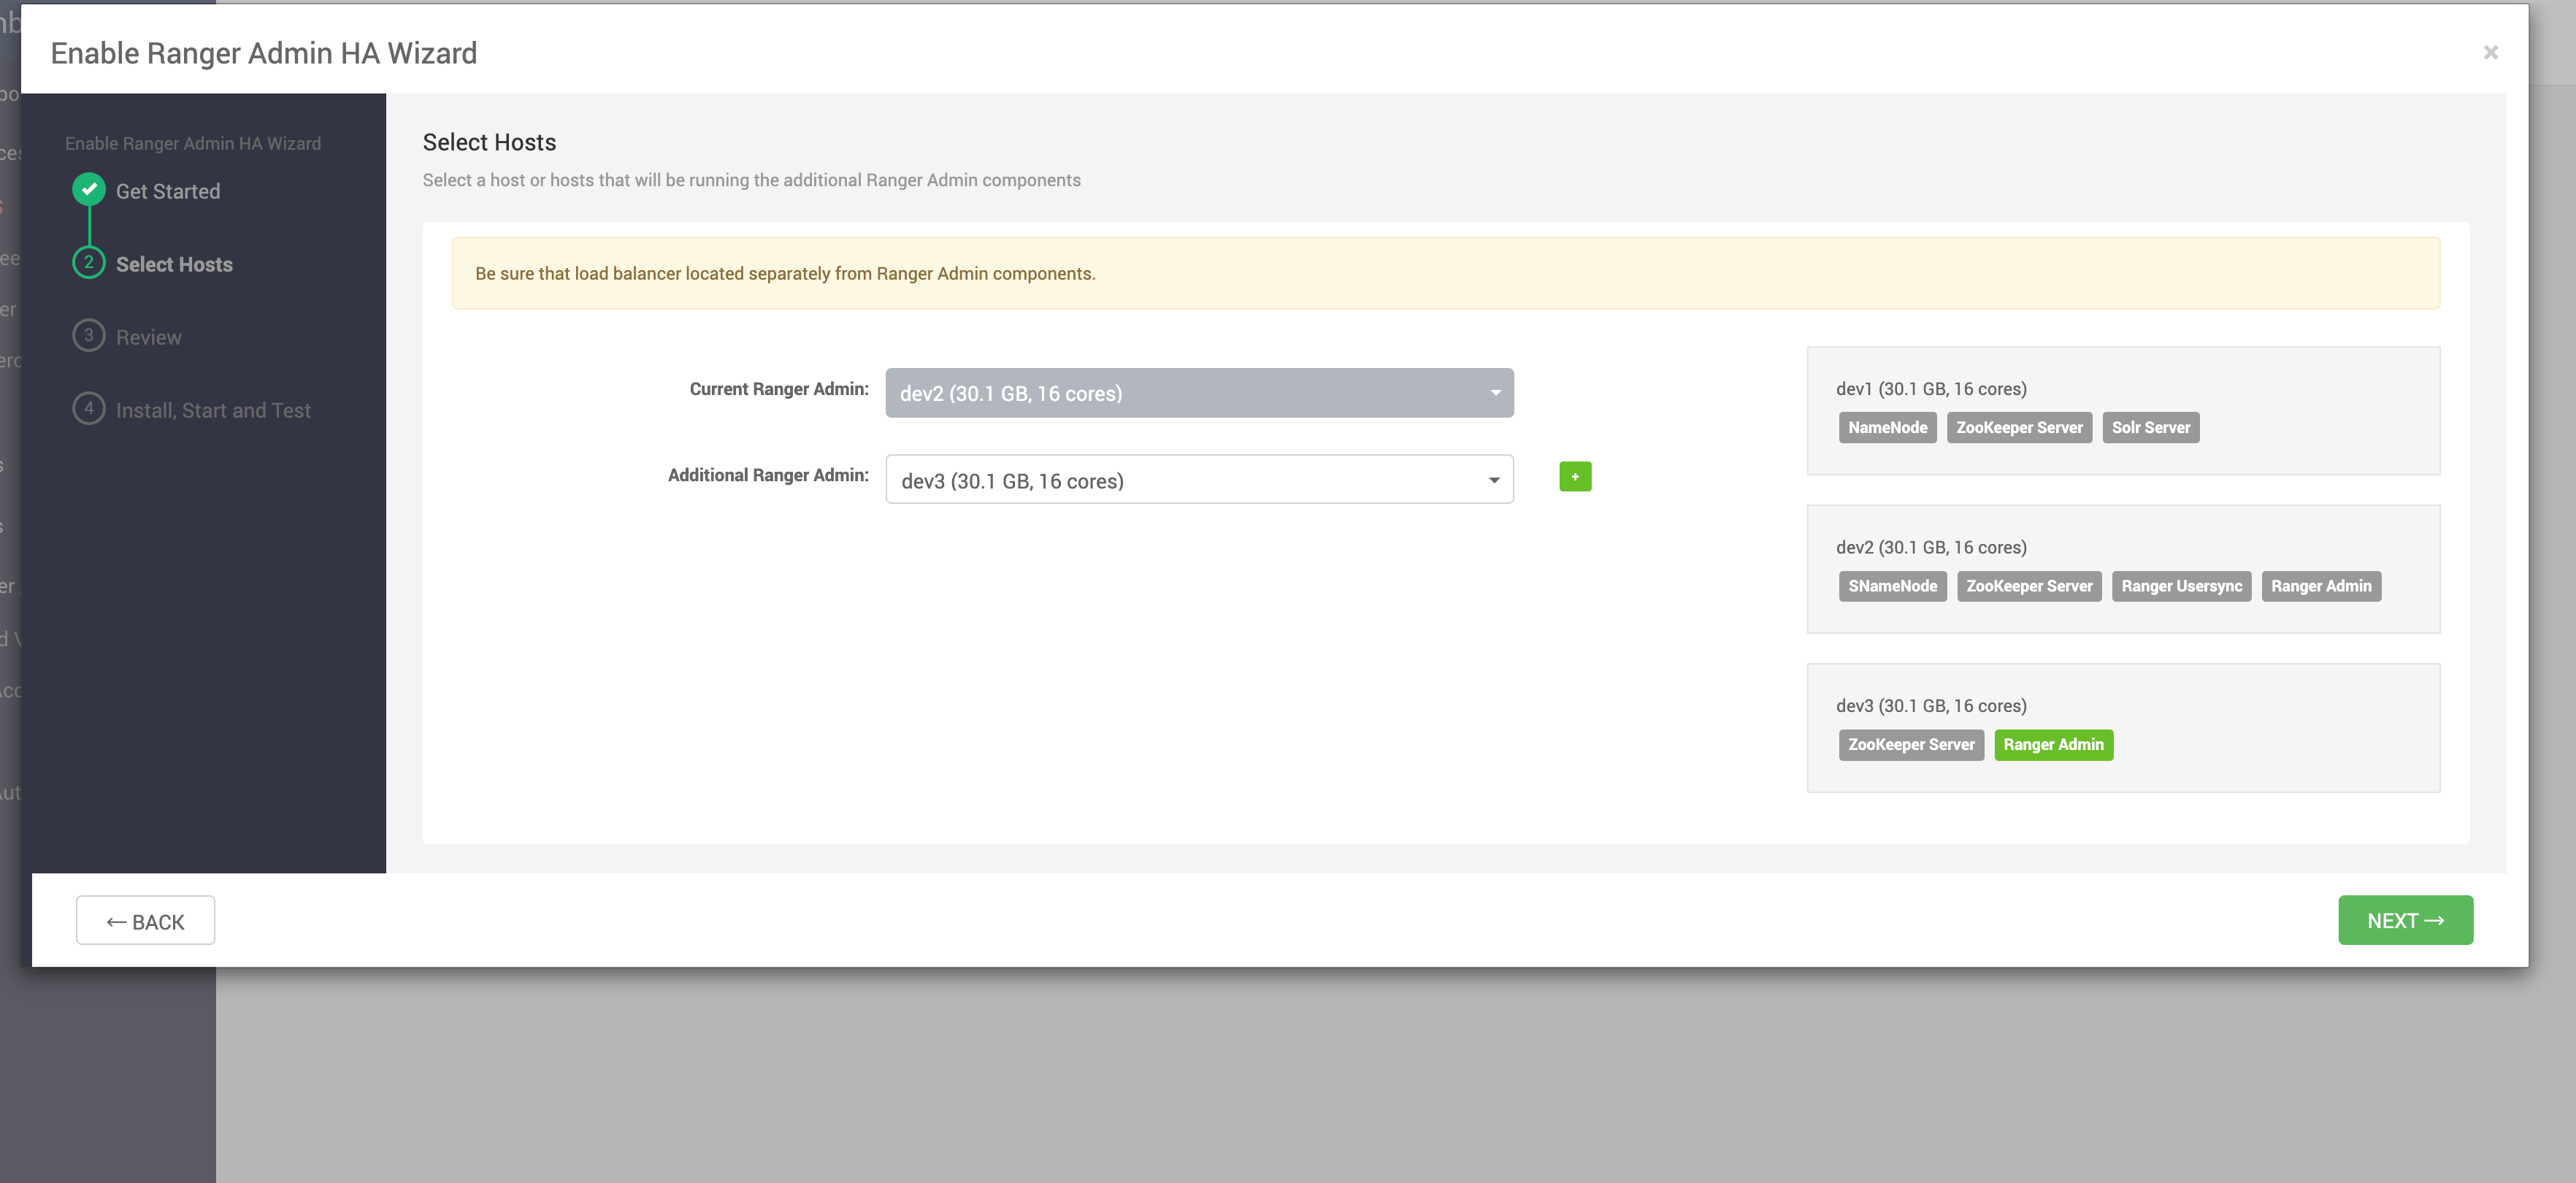Click the Ranger Usersync tag on dev2
This screenshot has width=2576, height=1183.
coord(2180,587)
